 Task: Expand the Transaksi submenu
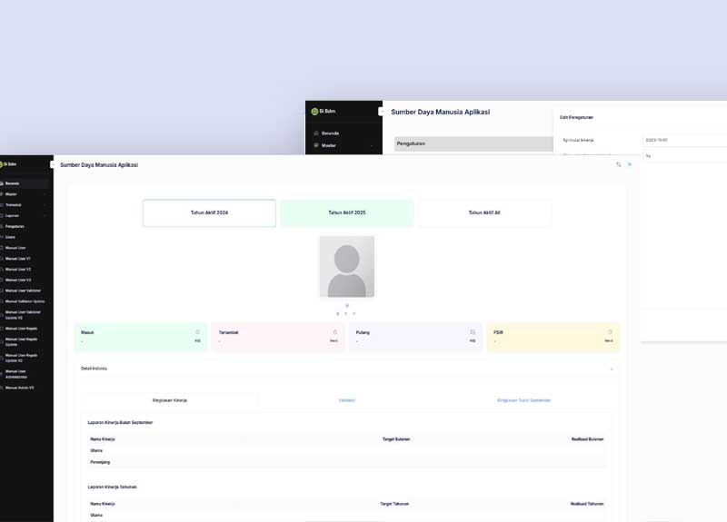23,204
